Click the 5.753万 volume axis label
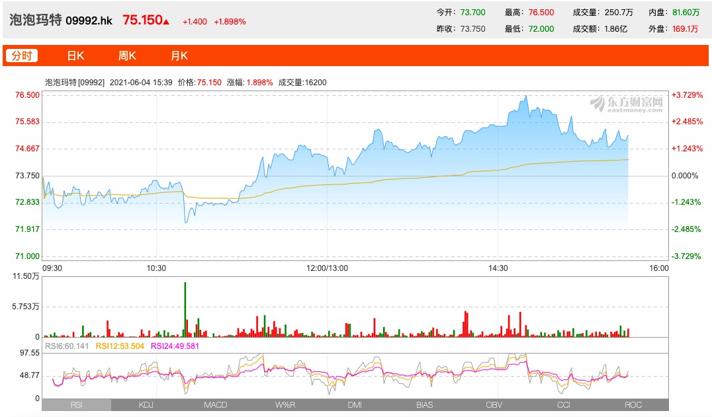The image size is (712, 417). pyautogui.click(x=26, y=307)
